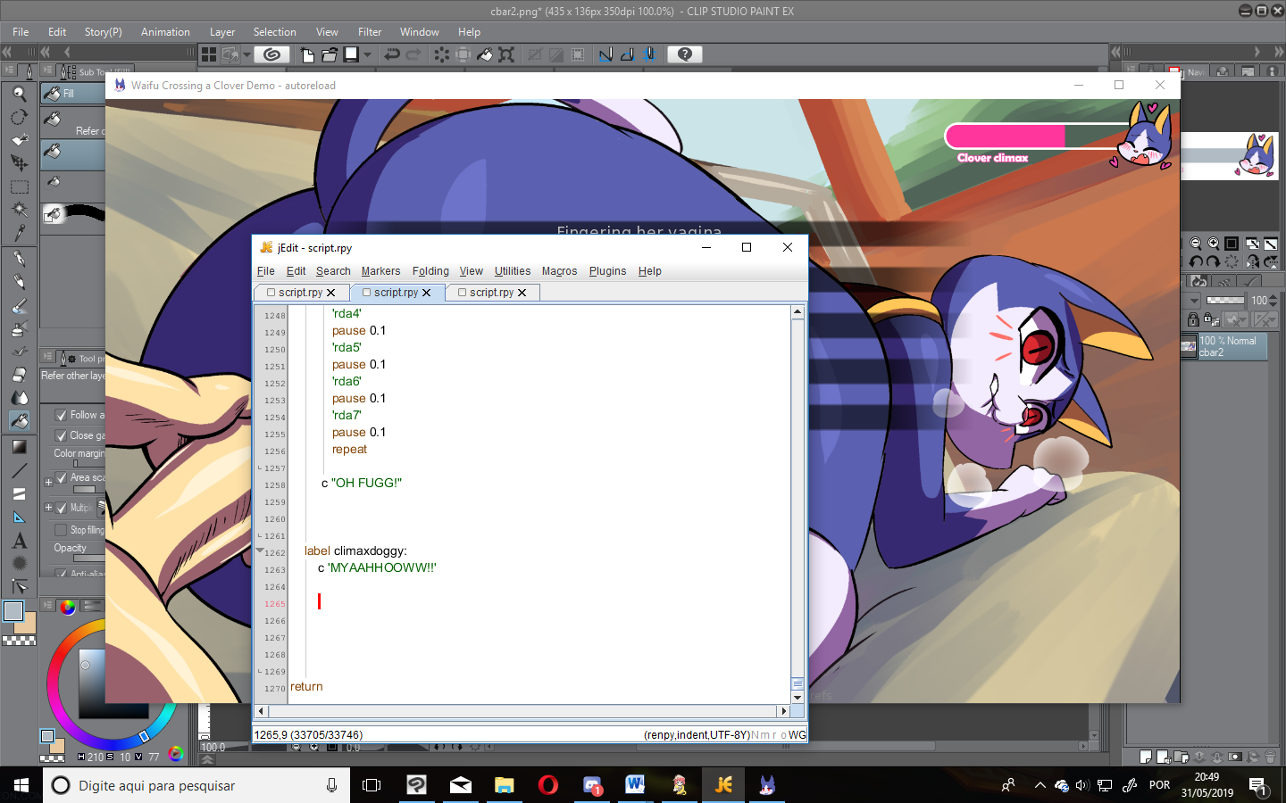Select the cbar2 layer in Layer panel
Screen dimensions: 1286x803
1223,346
